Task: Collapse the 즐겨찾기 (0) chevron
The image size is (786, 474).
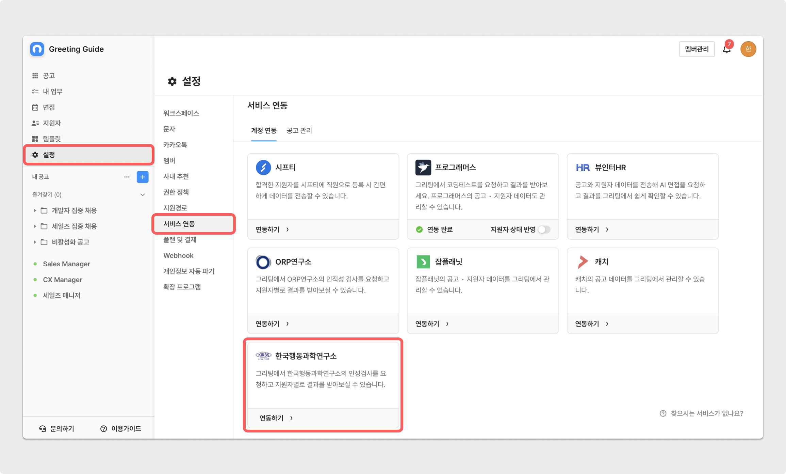Action: click(x=143, y=195)
